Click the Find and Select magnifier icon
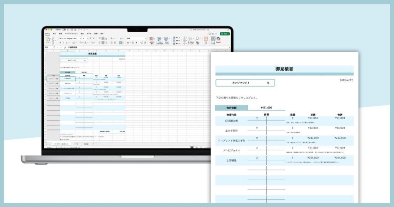This screenshot has width=394, height=207. [x=197, y=39]
